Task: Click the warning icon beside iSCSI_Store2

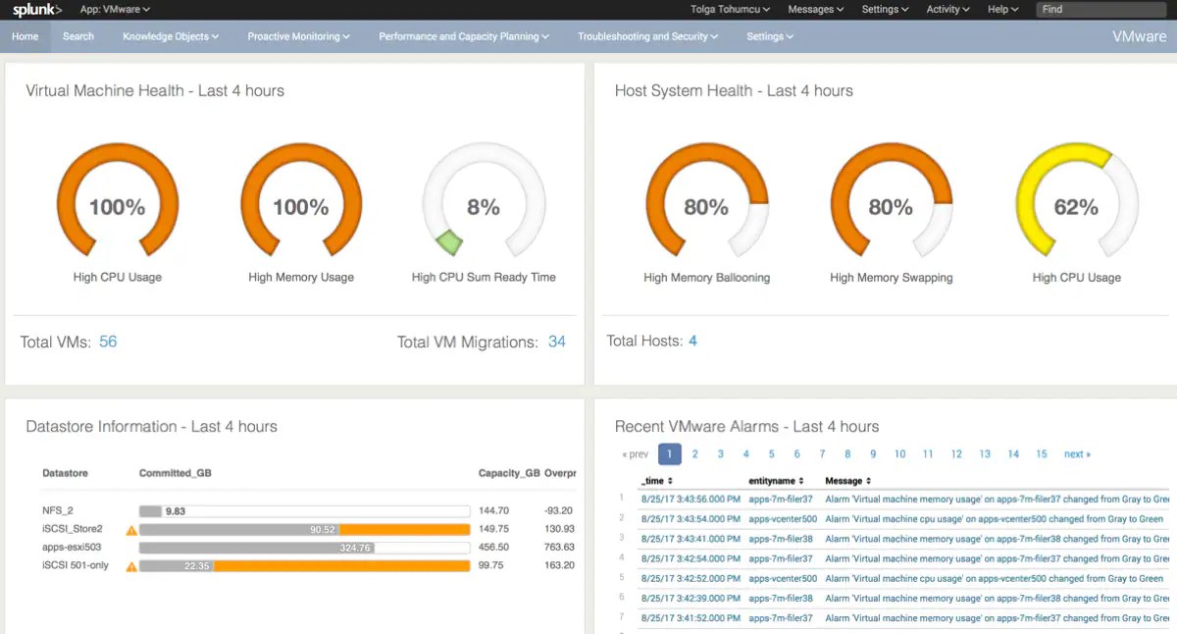Action: point(131,530)
